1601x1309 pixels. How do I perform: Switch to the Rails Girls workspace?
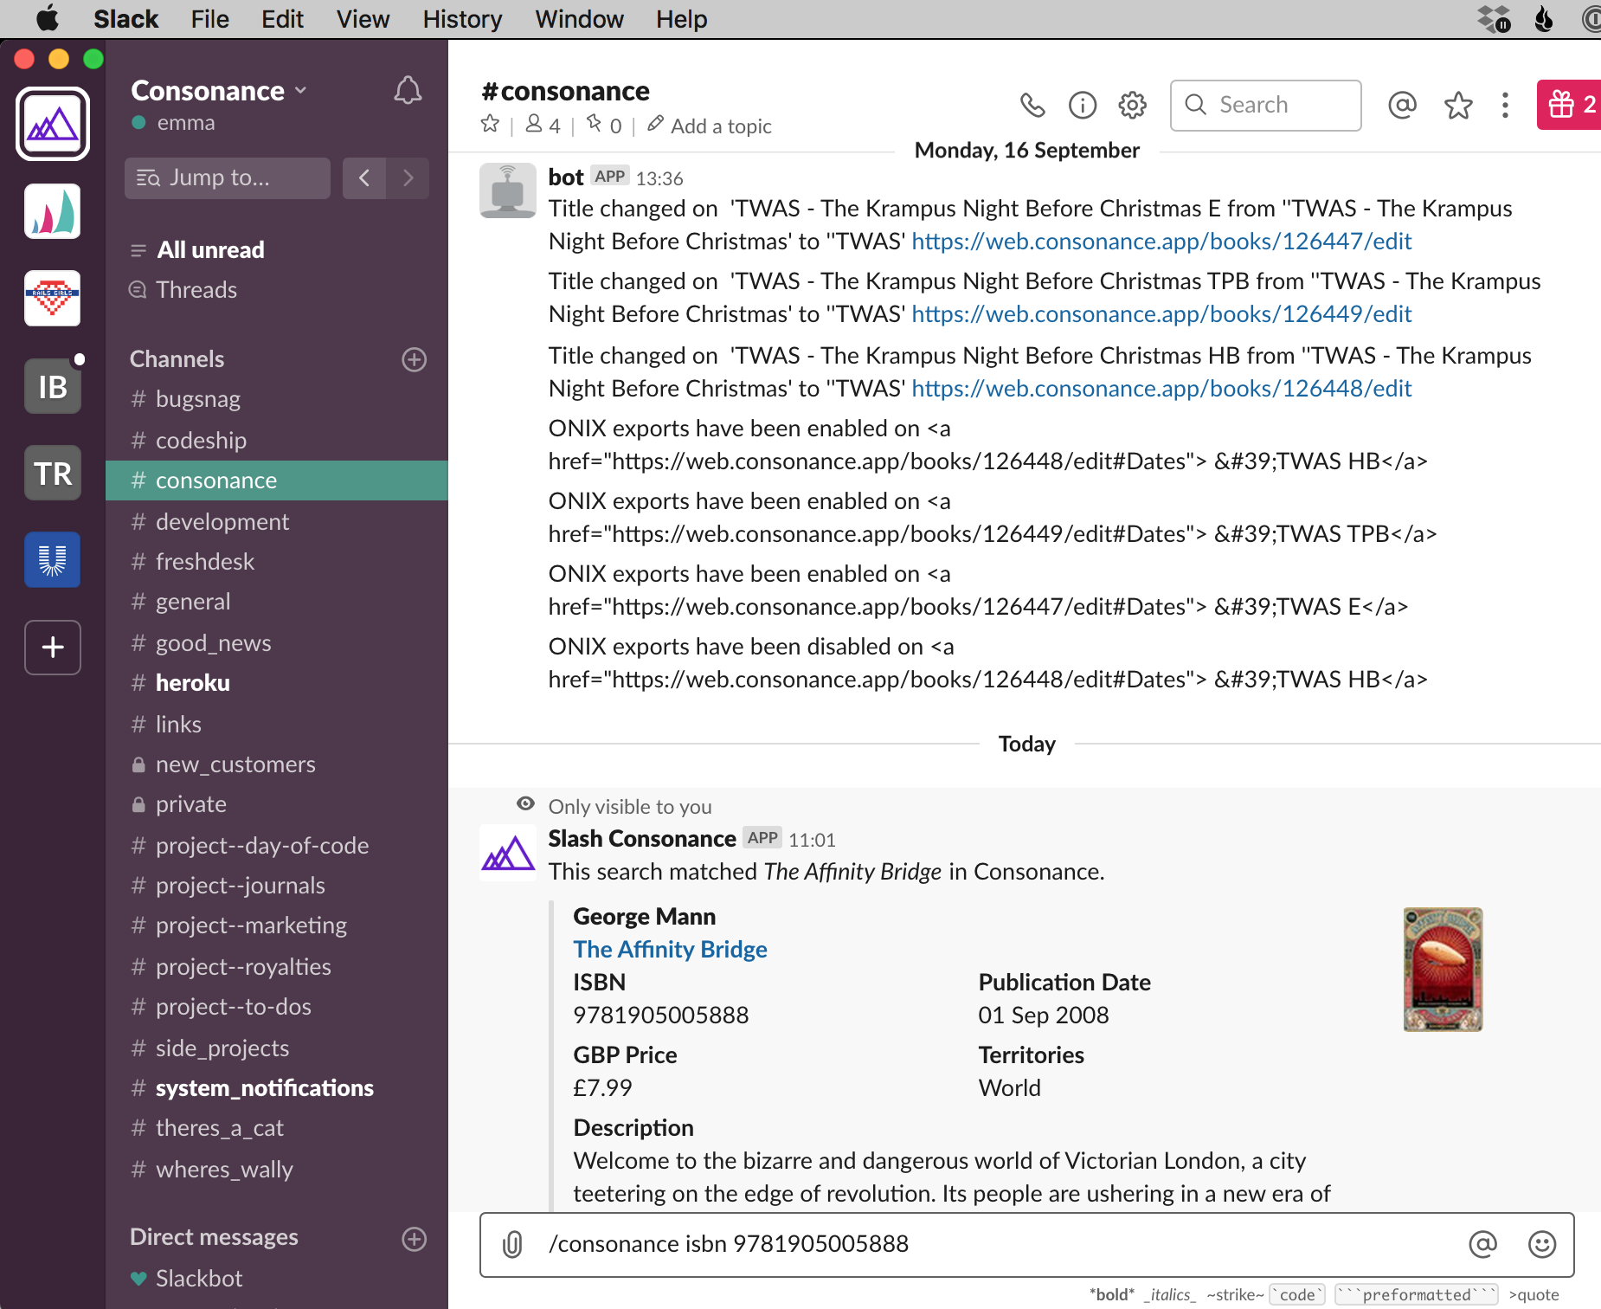(53, 298)
